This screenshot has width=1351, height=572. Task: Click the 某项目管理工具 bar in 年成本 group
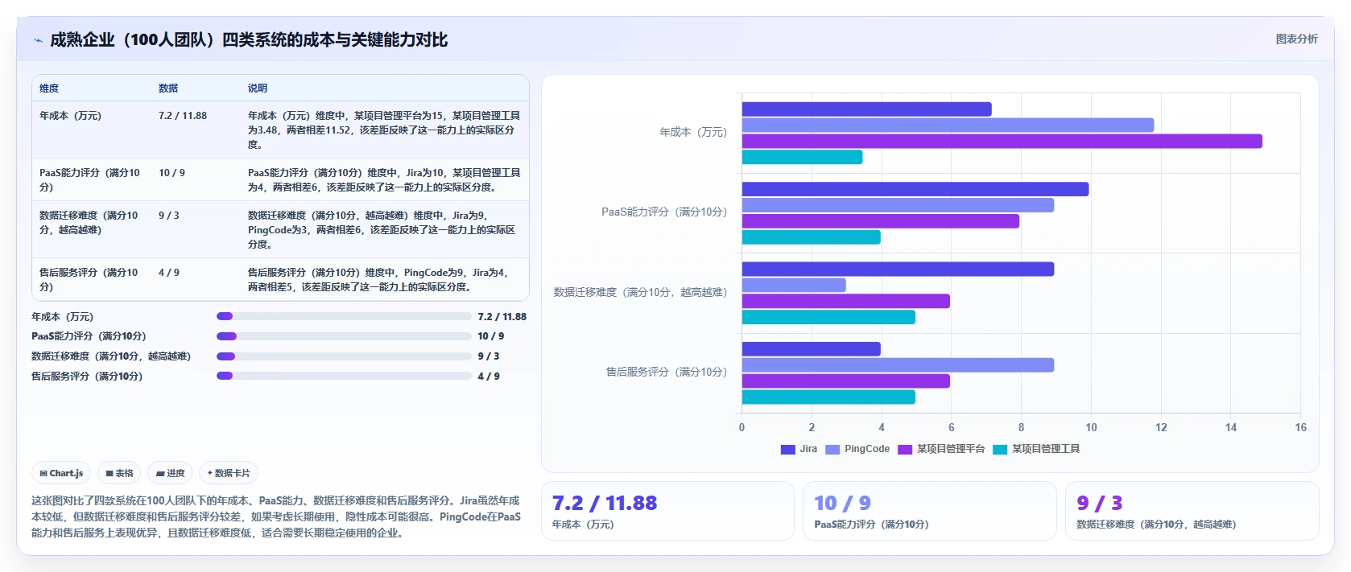802,158
